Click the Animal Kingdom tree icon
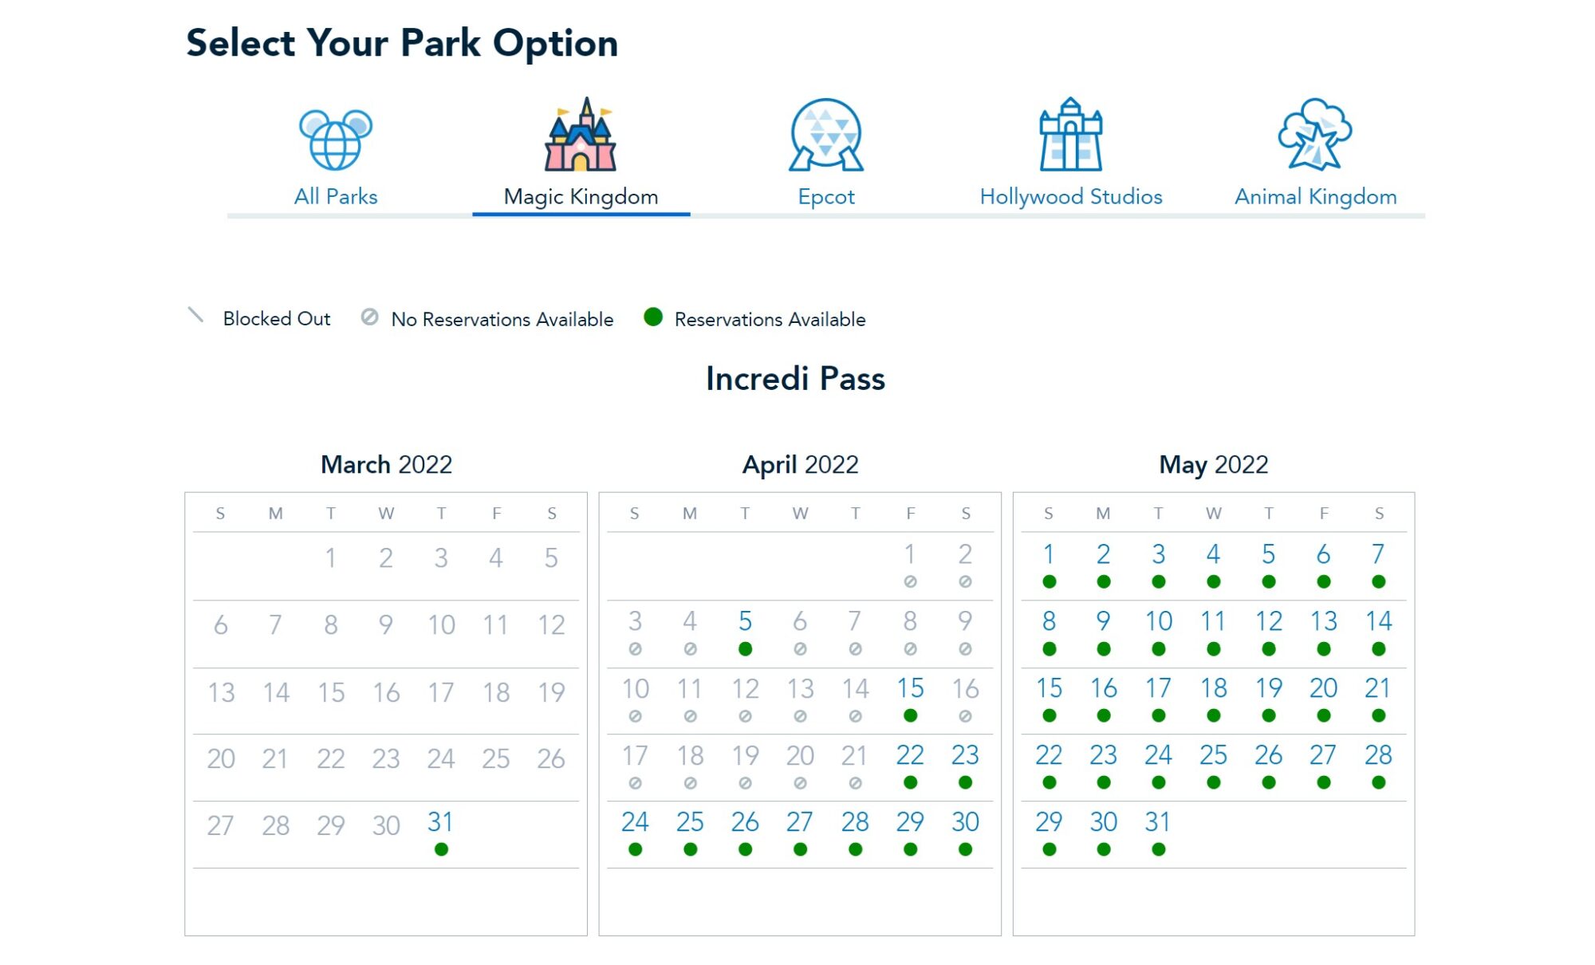Screen dimensions: 1595x965 coord(1315,135)
